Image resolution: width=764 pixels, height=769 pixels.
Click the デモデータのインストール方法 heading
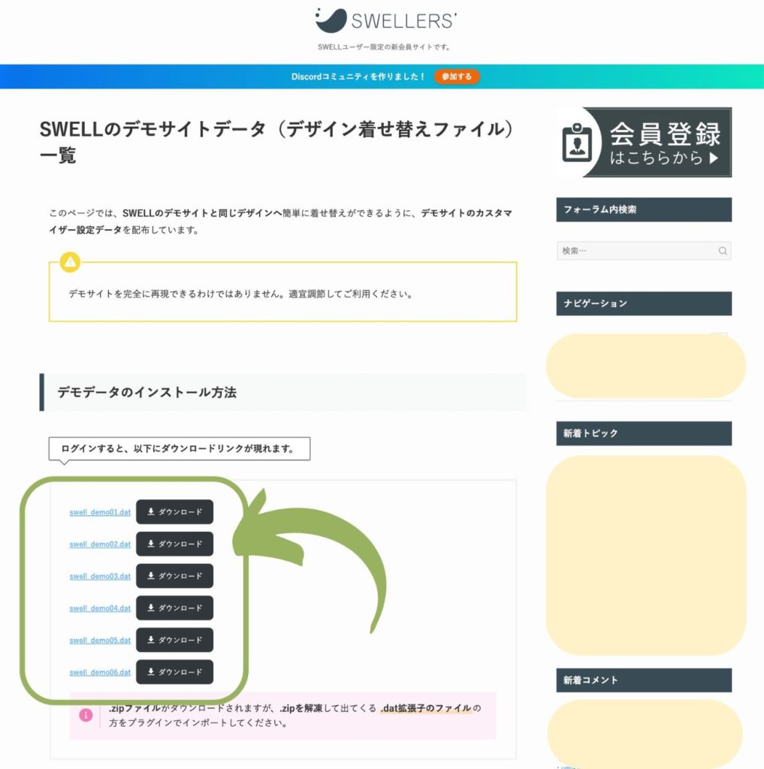149,391
